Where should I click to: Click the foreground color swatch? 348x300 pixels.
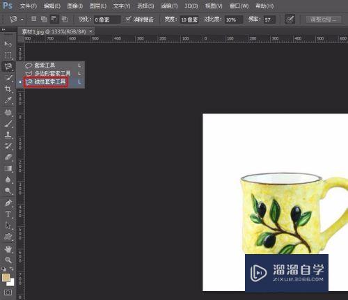(x=6, y=277)
